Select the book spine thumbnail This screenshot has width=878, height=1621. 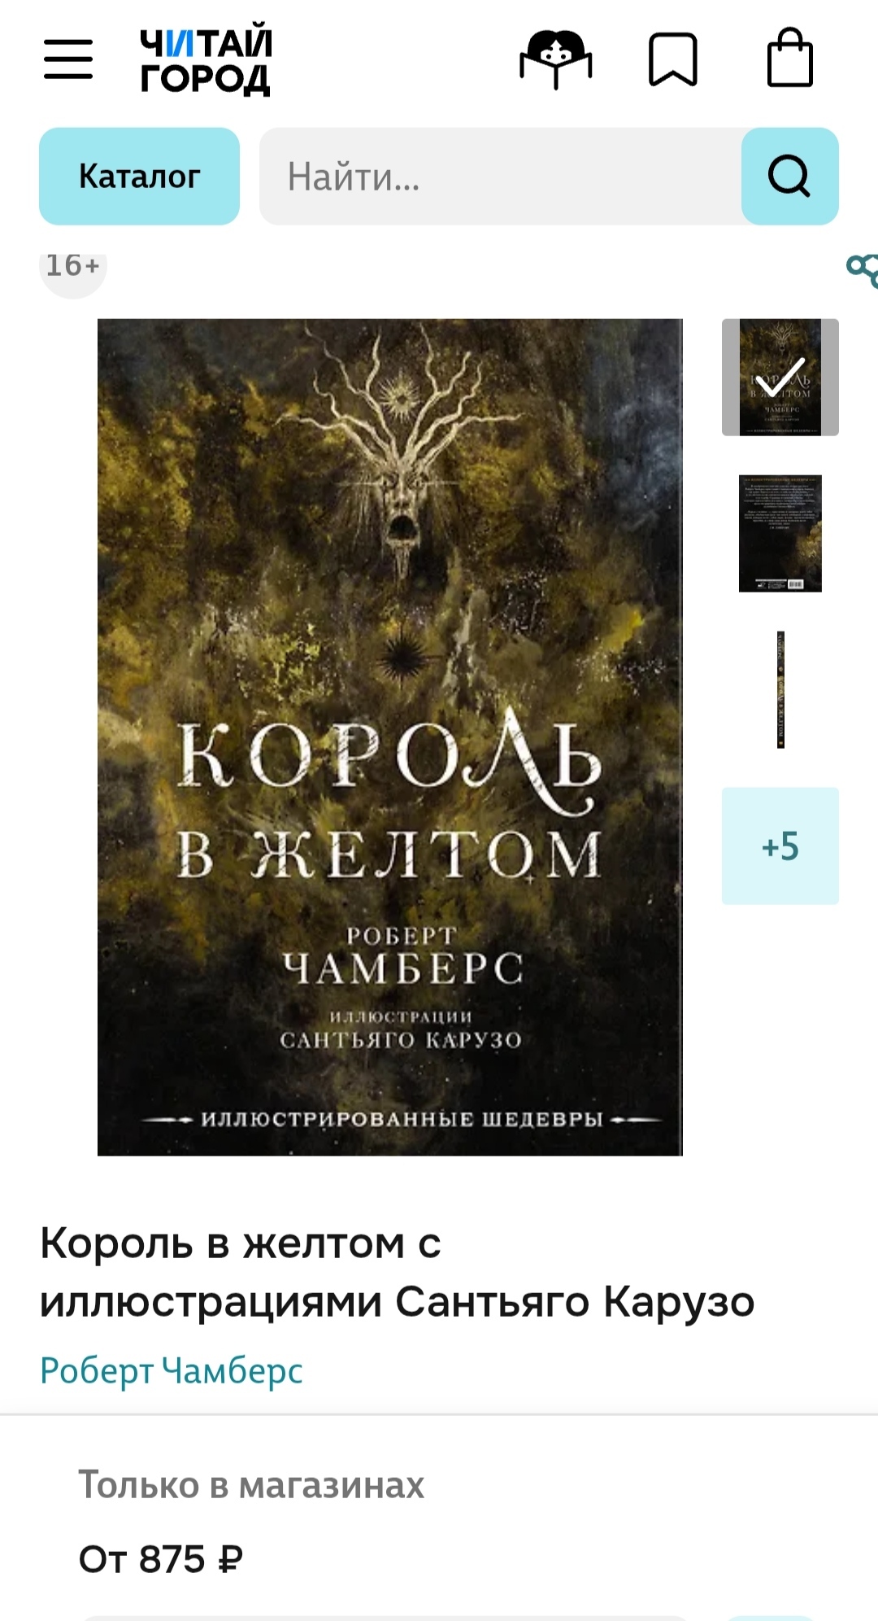[780, 690]
